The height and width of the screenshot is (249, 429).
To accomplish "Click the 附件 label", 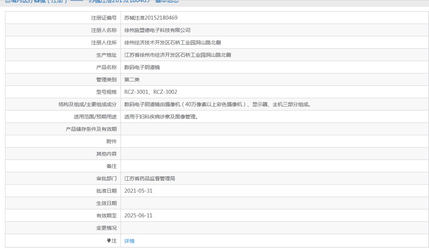I will click(x=112, y=141).
